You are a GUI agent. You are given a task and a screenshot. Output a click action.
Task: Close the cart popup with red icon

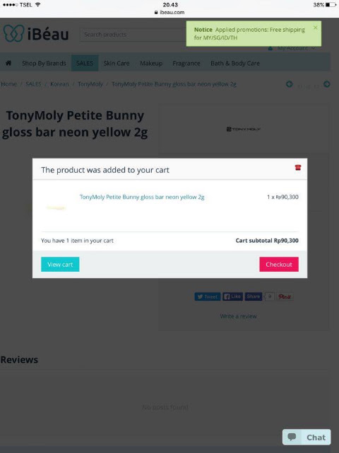click(x=298, y=168)
